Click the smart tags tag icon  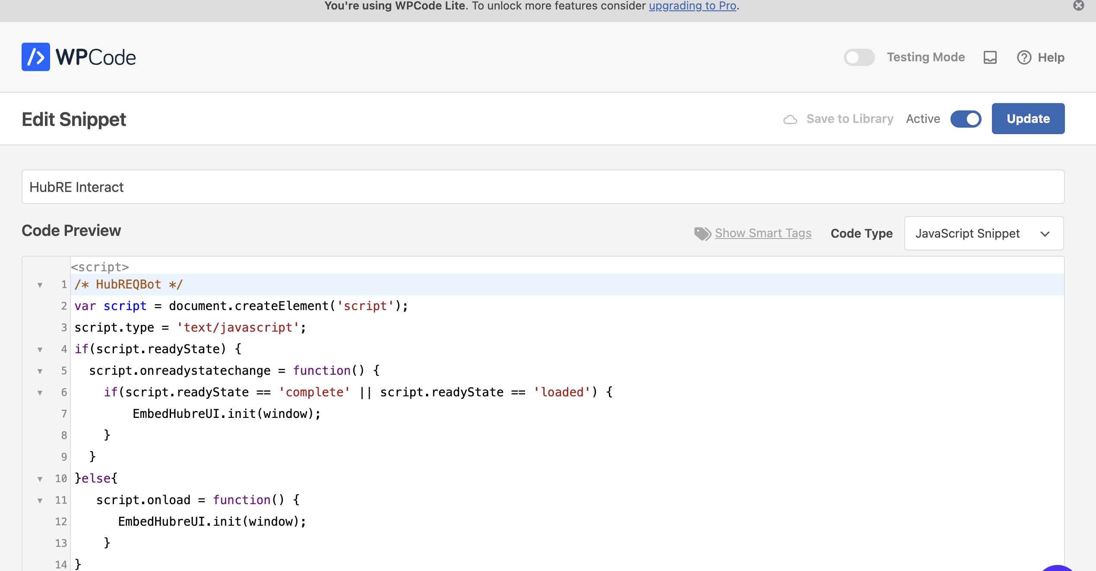[x=702, y=233]
